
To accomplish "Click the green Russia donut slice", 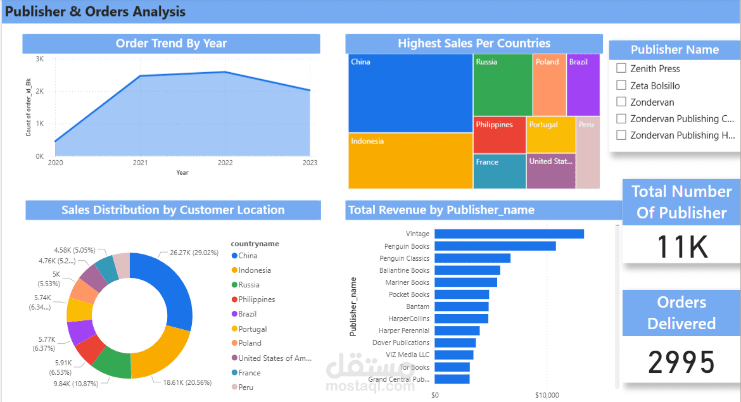I will coord(113,365).
